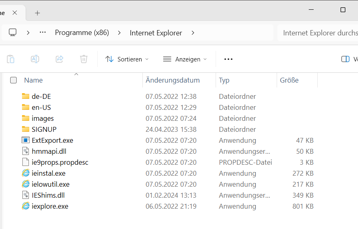358x229 pixels.
Task: Open the Sortieren dropdown
Action: click(127, 59)
